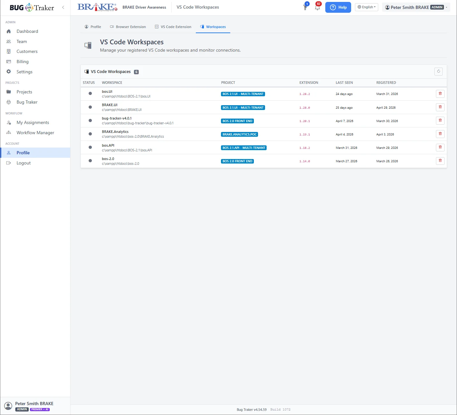Screen dimensions: 457x415
Task: Click the BRAKE.ANALYTICS.POC project badge
Action: (240, 135)
